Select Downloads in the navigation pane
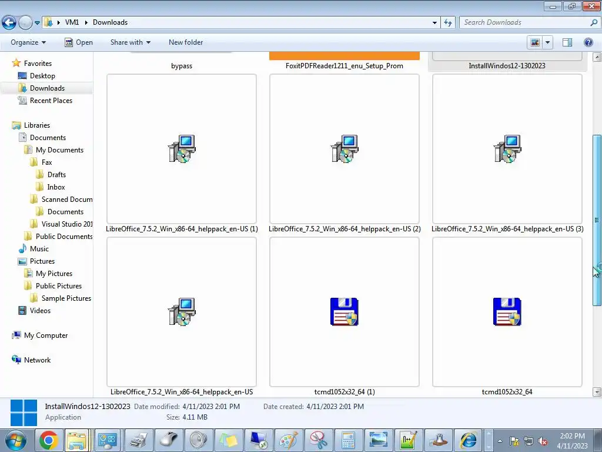 47,88
